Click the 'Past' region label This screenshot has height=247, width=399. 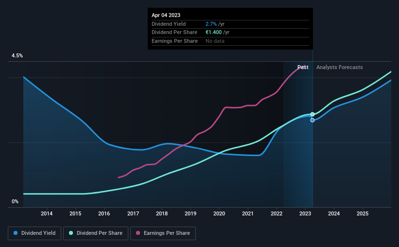coord(303,67)
